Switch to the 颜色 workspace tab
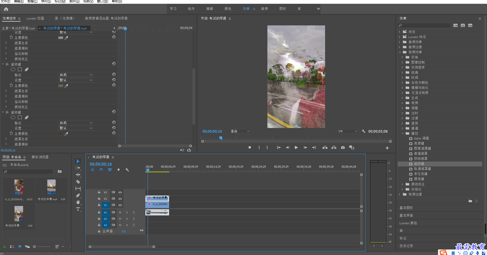Viewport: 487px width, 255px height. pos(228,9)
